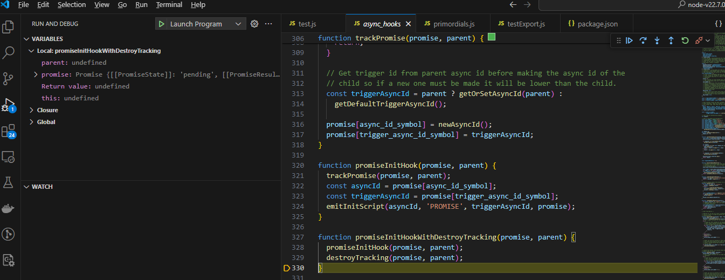Open the Launch Program configuration dropdown

coord(238,24)
